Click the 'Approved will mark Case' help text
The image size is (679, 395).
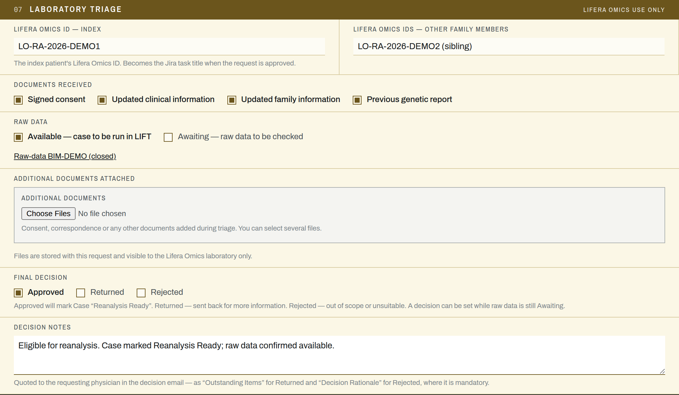point(289,306)
